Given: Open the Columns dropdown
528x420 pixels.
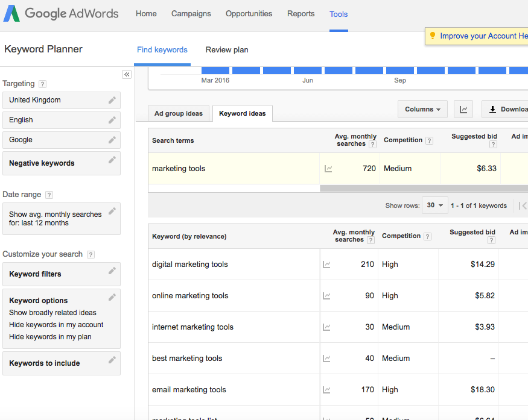Looking at the screenshot, I should click(x=422, y=109).
